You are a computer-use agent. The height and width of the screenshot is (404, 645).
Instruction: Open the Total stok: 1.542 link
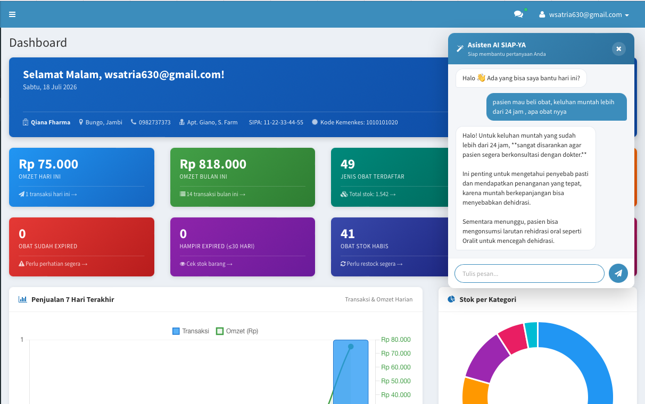click(x=368, y=194)
